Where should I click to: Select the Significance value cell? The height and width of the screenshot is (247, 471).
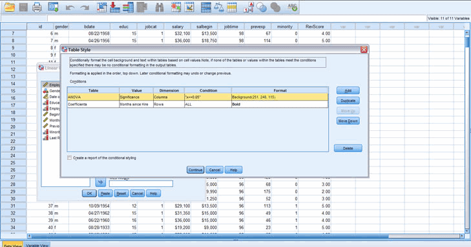click(136, 97)
